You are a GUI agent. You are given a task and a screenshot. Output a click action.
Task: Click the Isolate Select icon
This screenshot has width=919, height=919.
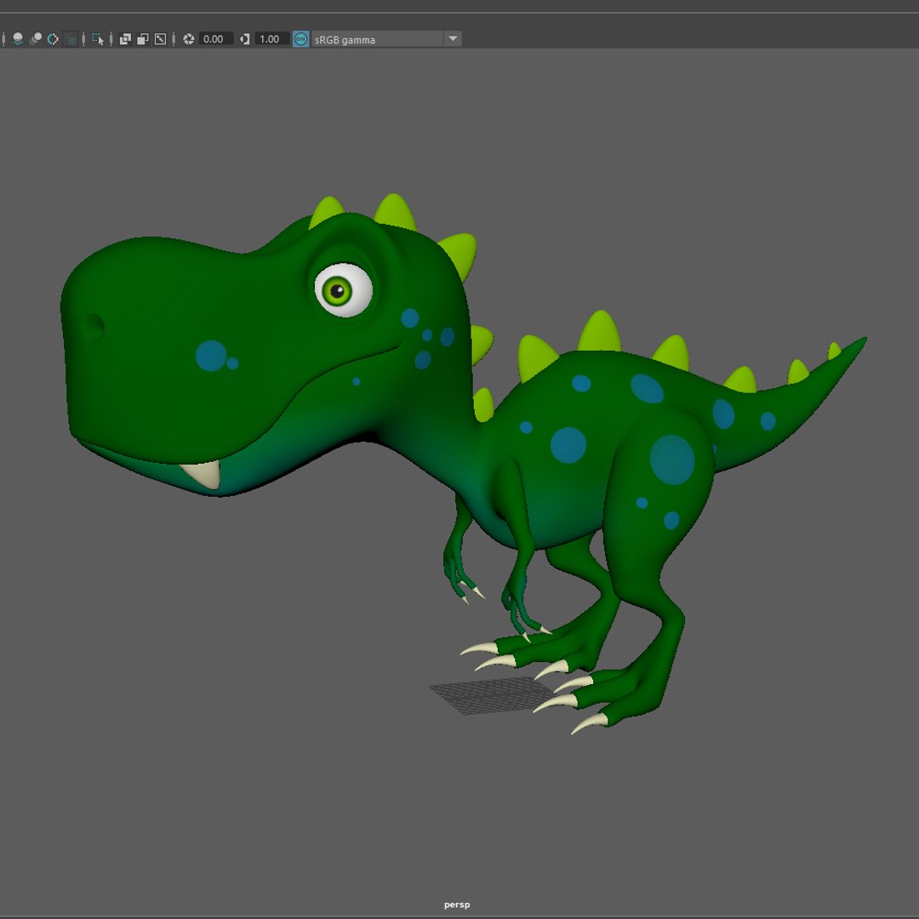coord(98,39)
